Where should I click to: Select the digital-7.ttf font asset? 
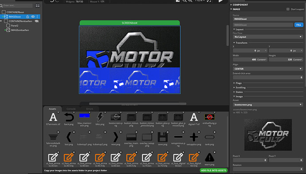(194, 117)
